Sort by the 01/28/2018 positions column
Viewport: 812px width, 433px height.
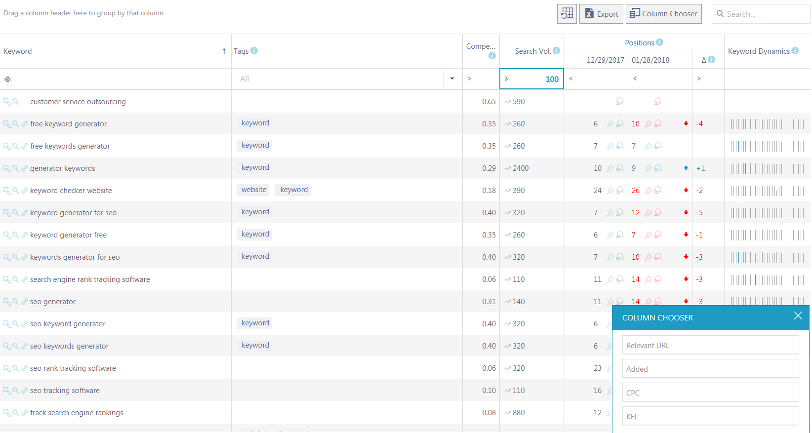pos(660,60)
